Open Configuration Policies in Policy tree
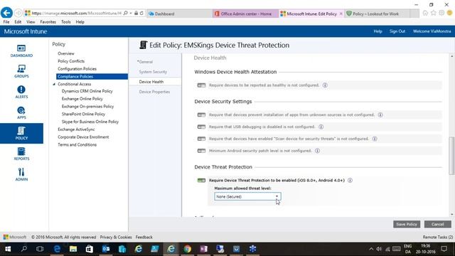The height and width of the screenshot is (256, 455). pos(77,69)
